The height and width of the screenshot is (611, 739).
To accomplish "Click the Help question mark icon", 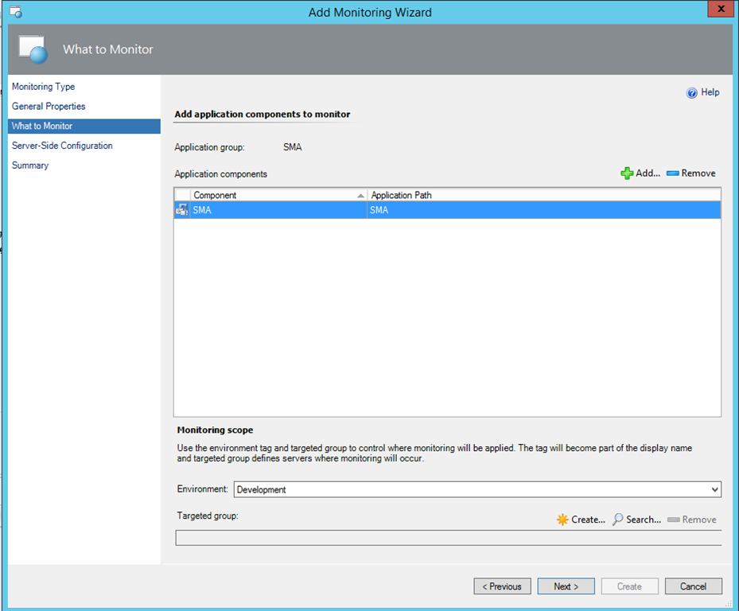I will click(x=692, y=93).
